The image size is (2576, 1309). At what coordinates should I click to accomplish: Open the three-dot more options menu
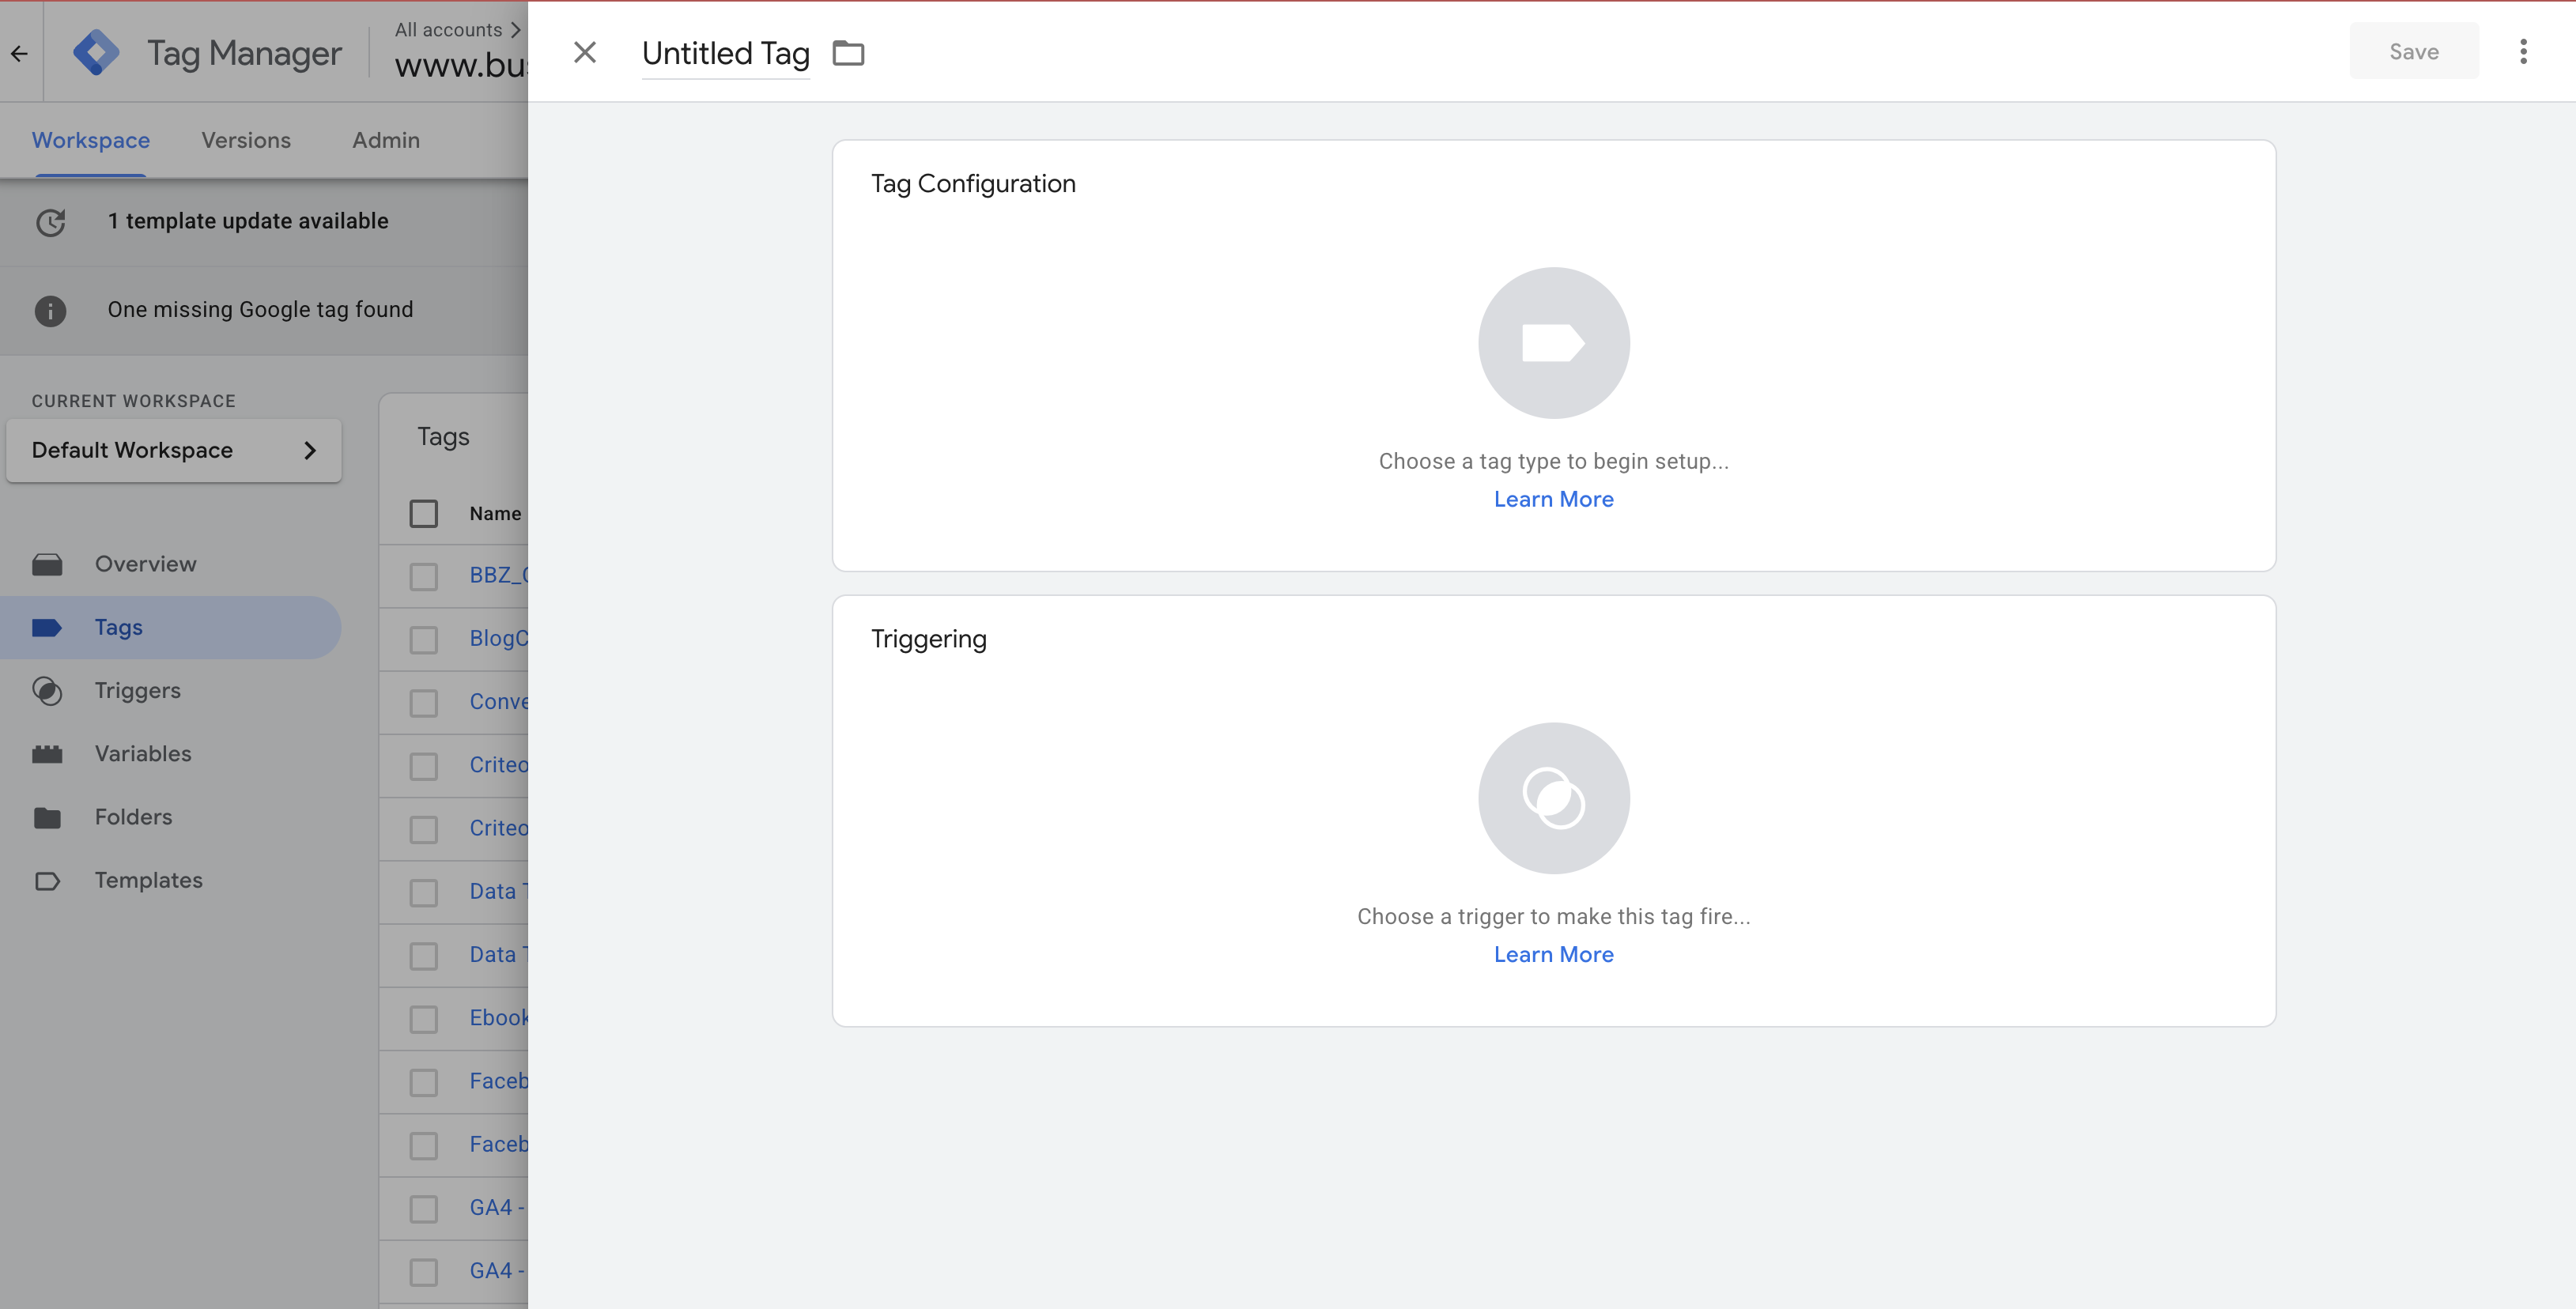(2522, 52)
